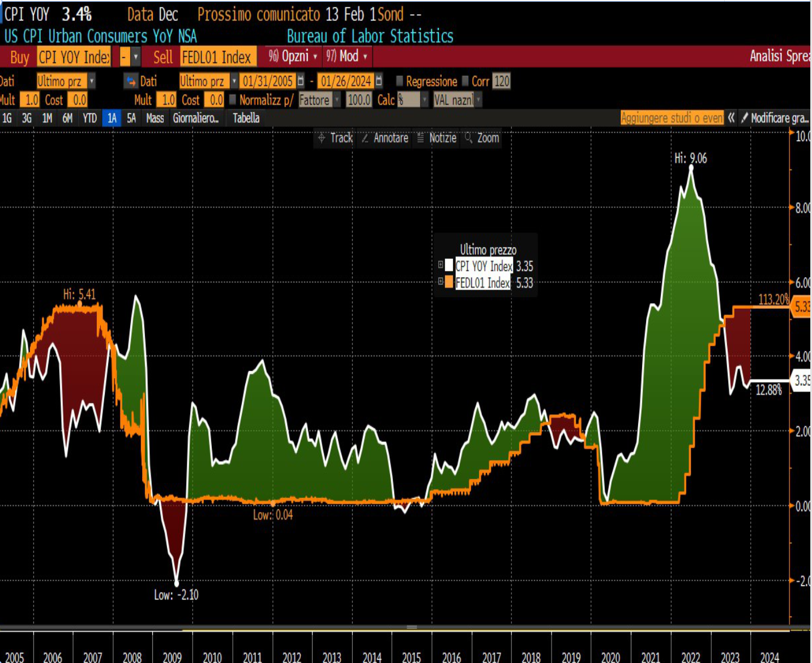
Task: Select the 1M time range tab
Action: coord(47,118)
